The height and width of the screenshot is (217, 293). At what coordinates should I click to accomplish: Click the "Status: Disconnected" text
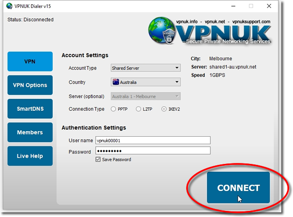click(30, 20)
